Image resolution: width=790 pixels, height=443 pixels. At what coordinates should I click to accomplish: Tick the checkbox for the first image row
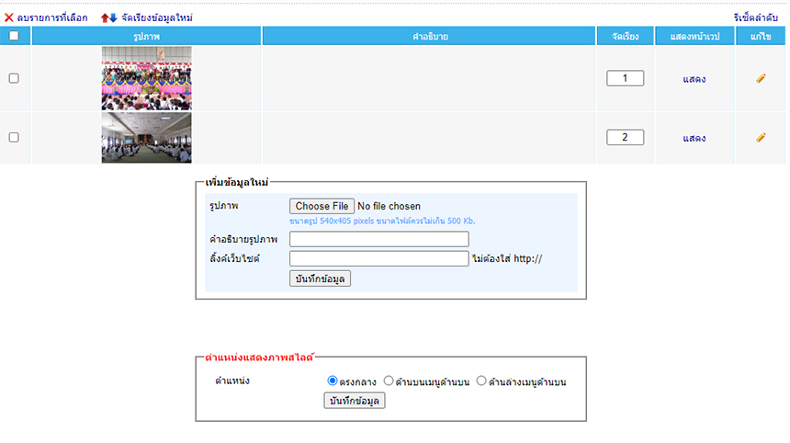[14, 78]
